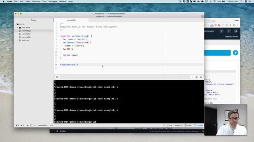The height and width of the screenshot is (142, 254).
Task: Click the battery status in menu bar
Action: (x=221, y=2)
